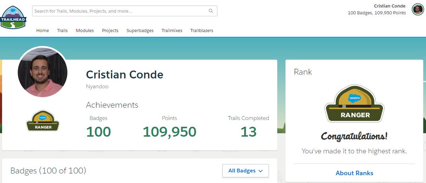Click '100 Badges, 109,950 Points' header text
Screen dimensions: 426x183
click(x=377, y=13)
